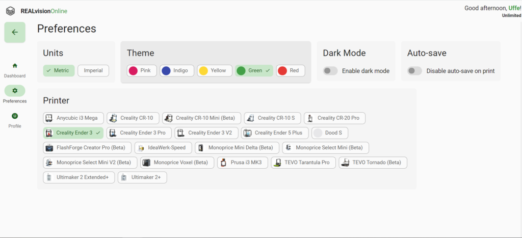The image size is (522, 238).
Task: Click the user name Uffe greeting
Action: tap(514, 8)
